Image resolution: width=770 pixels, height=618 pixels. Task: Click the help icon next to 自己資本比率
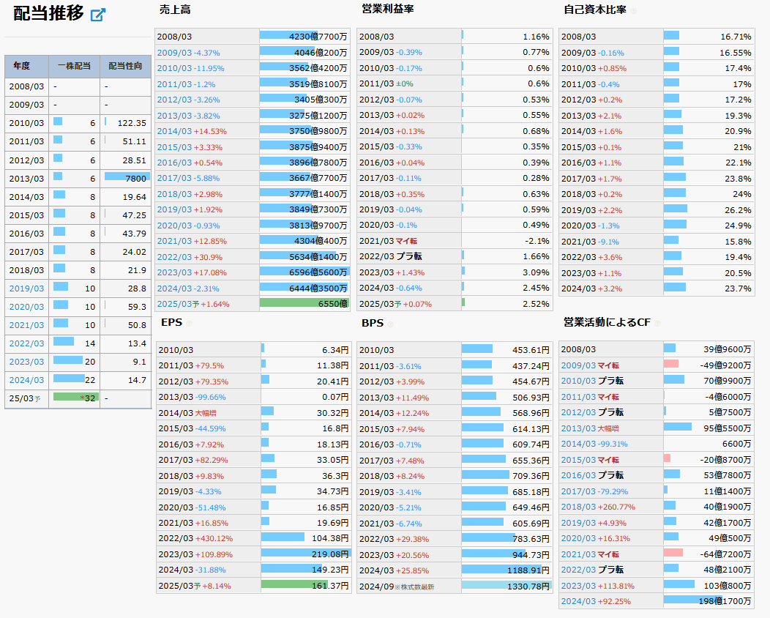[x=634, y=11]
